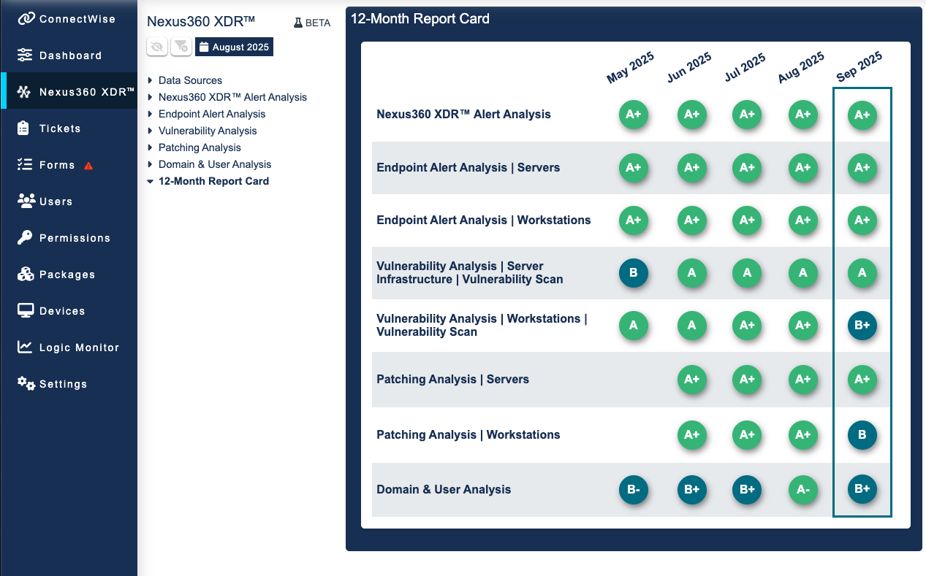Click the Users people icon
Image resolution: width=926 pixels, height=576 pixels.
click(26, 201)
